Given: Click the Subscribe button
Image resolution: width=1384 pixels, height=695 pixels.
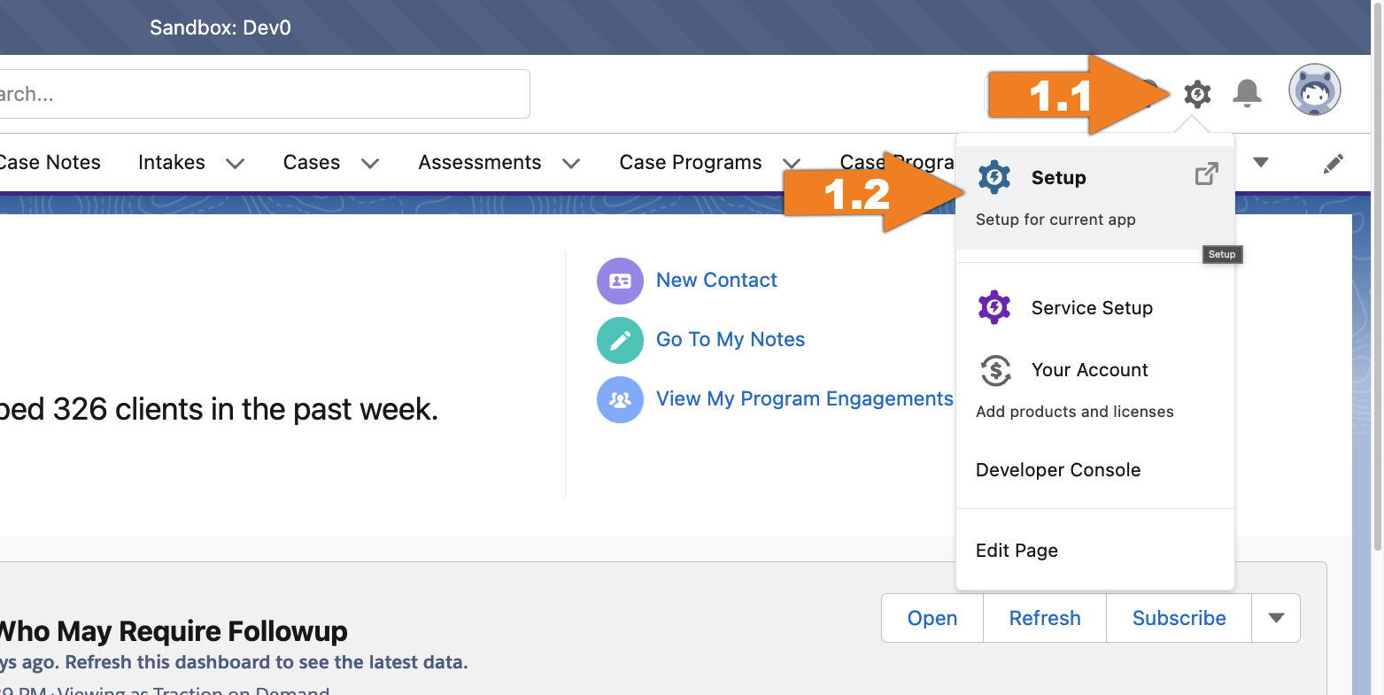Looking at the screenshot, I should coord(1178,617).
